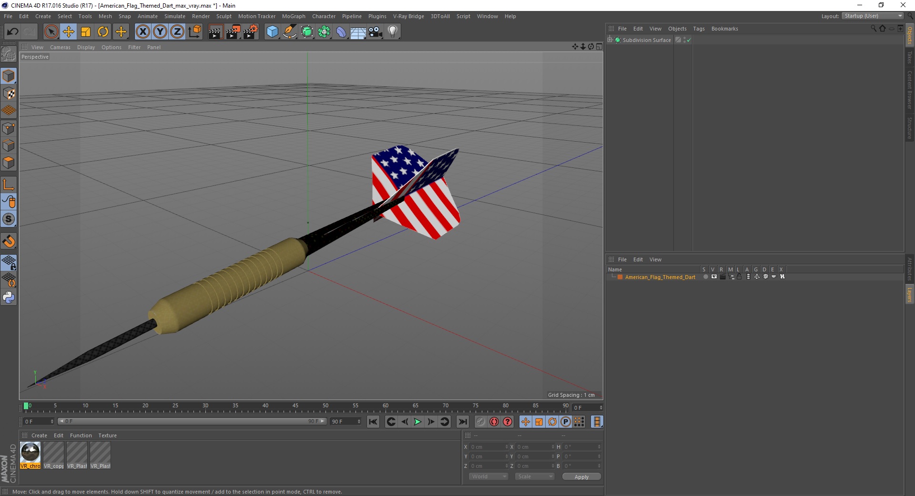
Task: Render to Picture Viewer
Action: coord(233,32)
